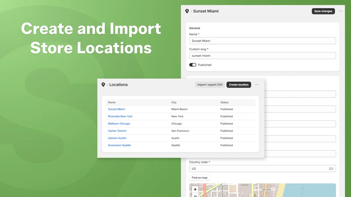Open the Riverside New York location link
This screenshot has width=351, height=197.
120,116
